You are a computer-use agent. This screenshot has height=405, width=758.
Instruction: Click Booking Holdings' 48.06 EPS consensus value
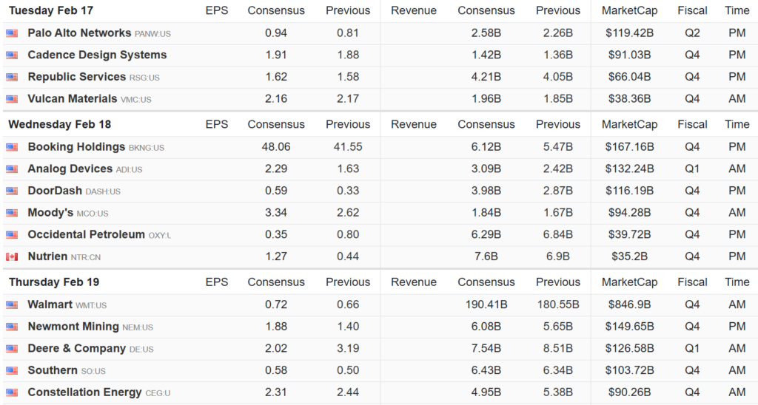275,147
